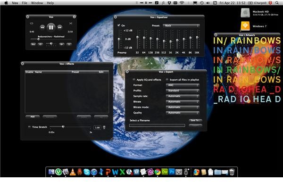Click the Time Stretch value field showing 1.00
Screen dimensions: 283x182
coord(97,127)
